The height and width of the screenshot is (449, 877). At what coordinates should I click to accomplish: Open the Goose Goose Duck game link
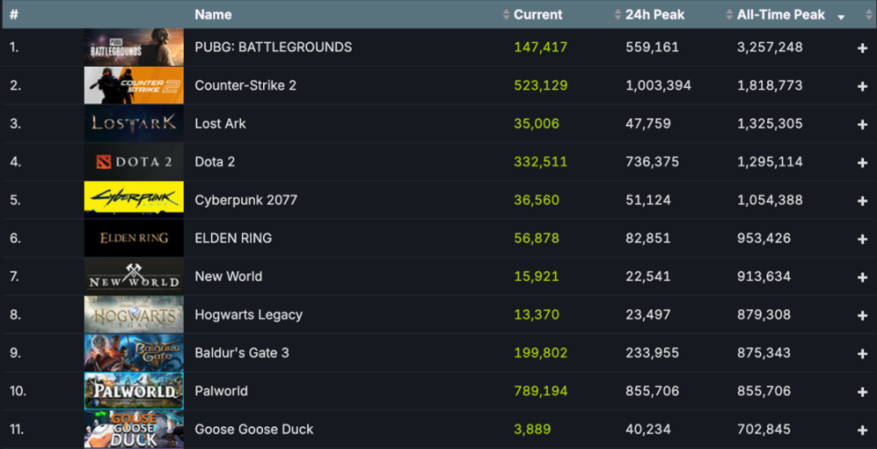(x=254, y=430)
